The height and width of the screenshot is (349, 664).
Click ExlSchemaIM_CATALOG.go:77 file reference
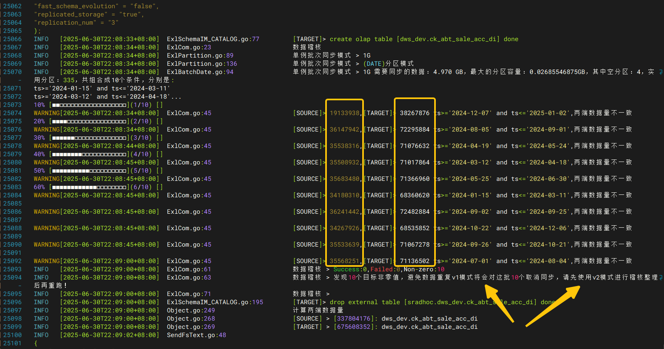coord(213,39)
